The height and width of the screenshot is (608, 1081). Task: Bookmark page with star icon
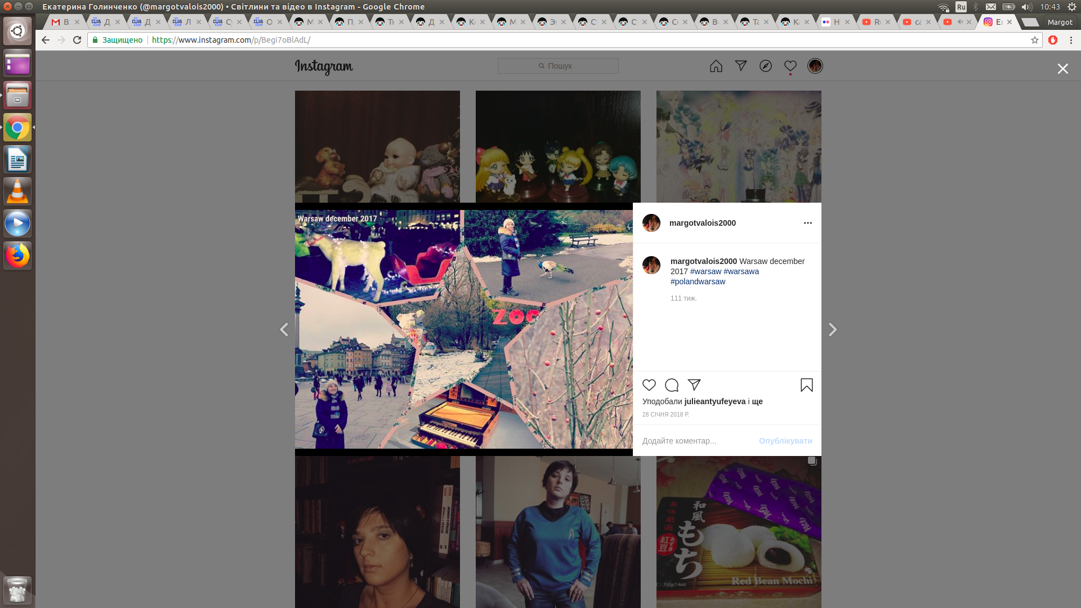pyautogui.click(x=1034, y=40)
